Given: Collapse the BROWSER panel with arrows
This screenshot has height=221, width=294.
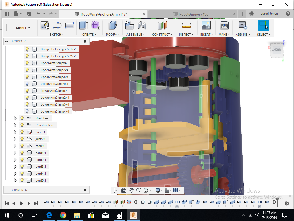Looking at the screenshot, I should (x=7, y=41).
